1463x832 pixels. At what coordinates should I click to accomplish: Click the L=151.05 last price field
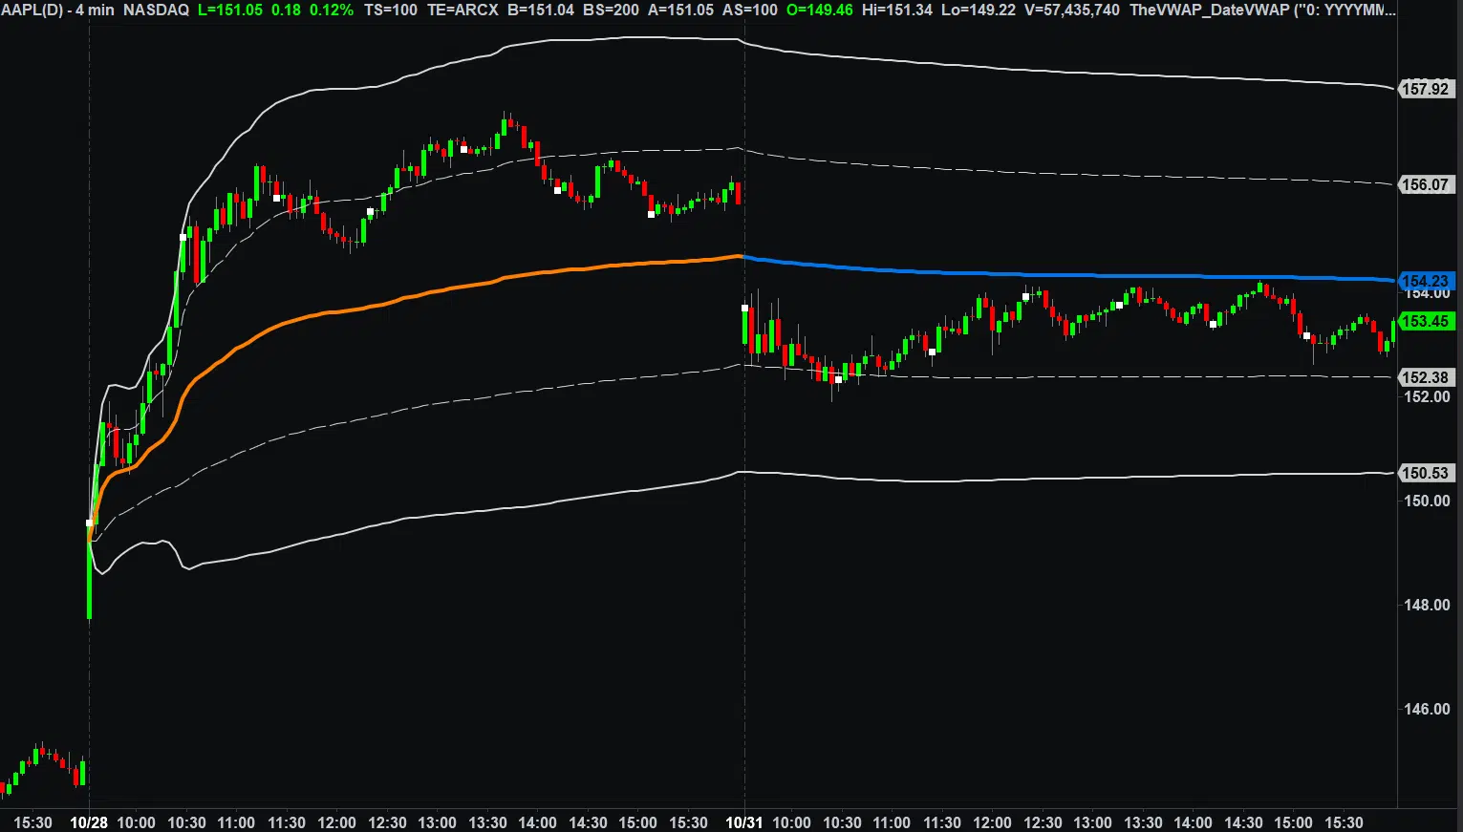pyautogui.click(x=230, y=10)
